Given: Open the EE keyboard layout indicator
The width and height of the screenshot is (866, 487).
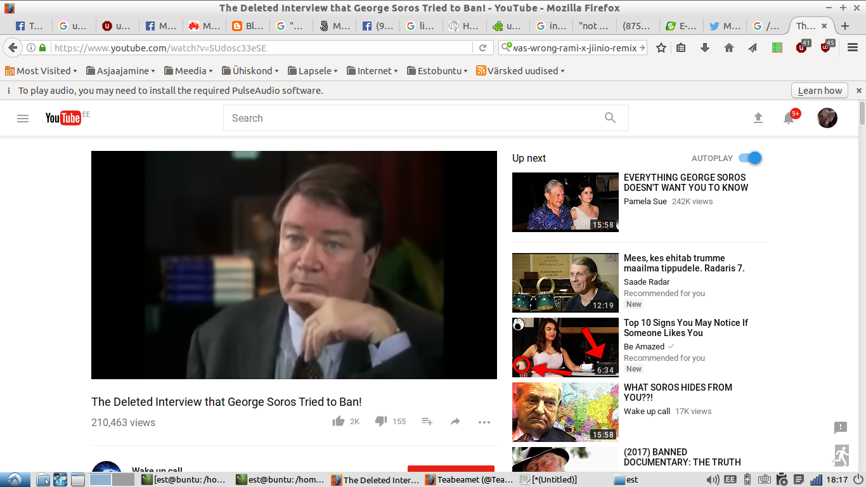Looking at the screenshot, I should tap(730, 480).
